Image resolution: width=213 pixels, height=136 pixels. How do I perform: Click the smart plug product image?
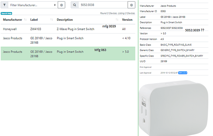coord(173,108)
